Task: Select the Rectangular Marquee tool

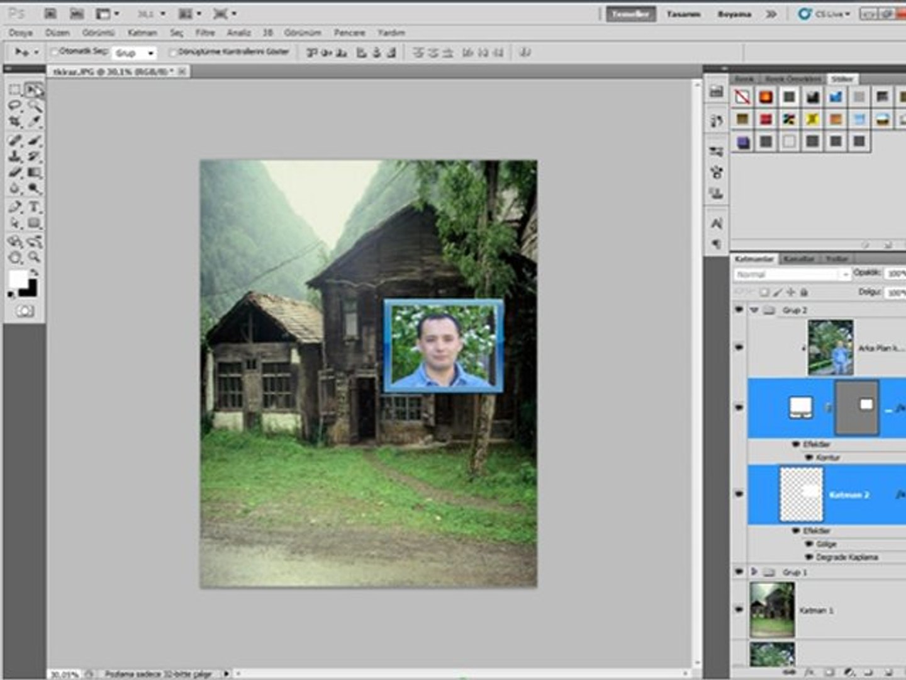Action: pyautogui.click(x=15, y=90)
